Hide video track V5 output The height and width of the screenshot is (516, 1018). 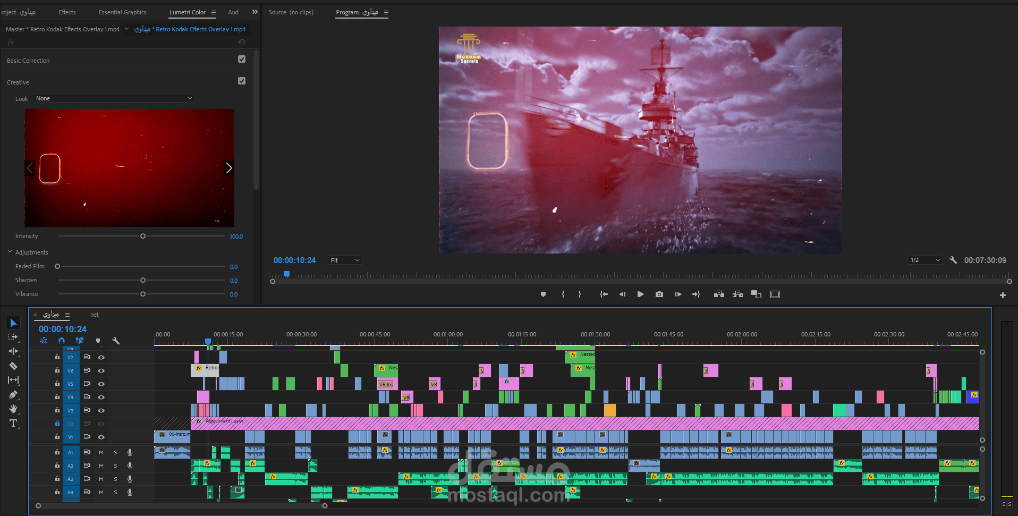101,384
